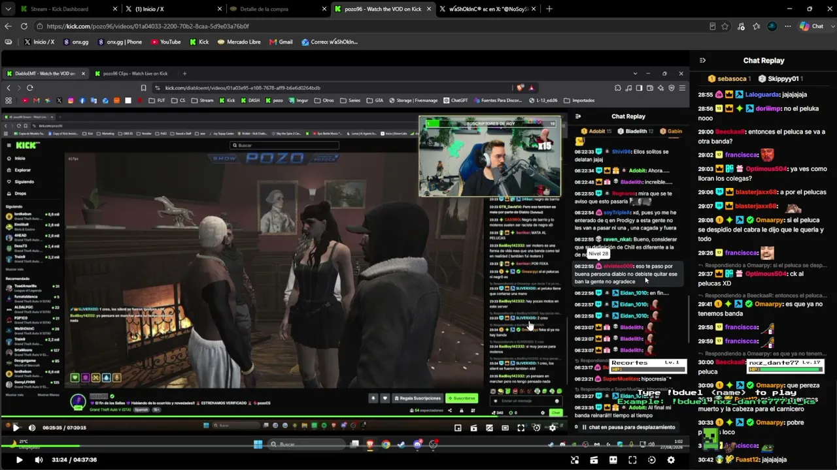837x470 pixels.
Task: Open the reader view icon in address bar
Action: coord(712,26)
